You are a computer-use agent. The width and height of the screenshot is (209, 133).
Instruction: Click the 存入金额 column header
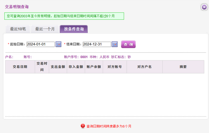pos(75,67)
